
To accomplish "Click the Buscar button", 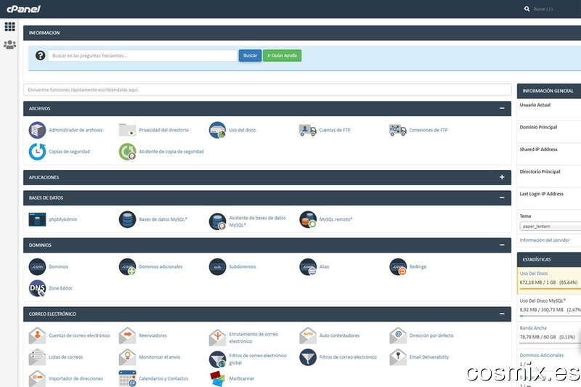I will point(250,56).
